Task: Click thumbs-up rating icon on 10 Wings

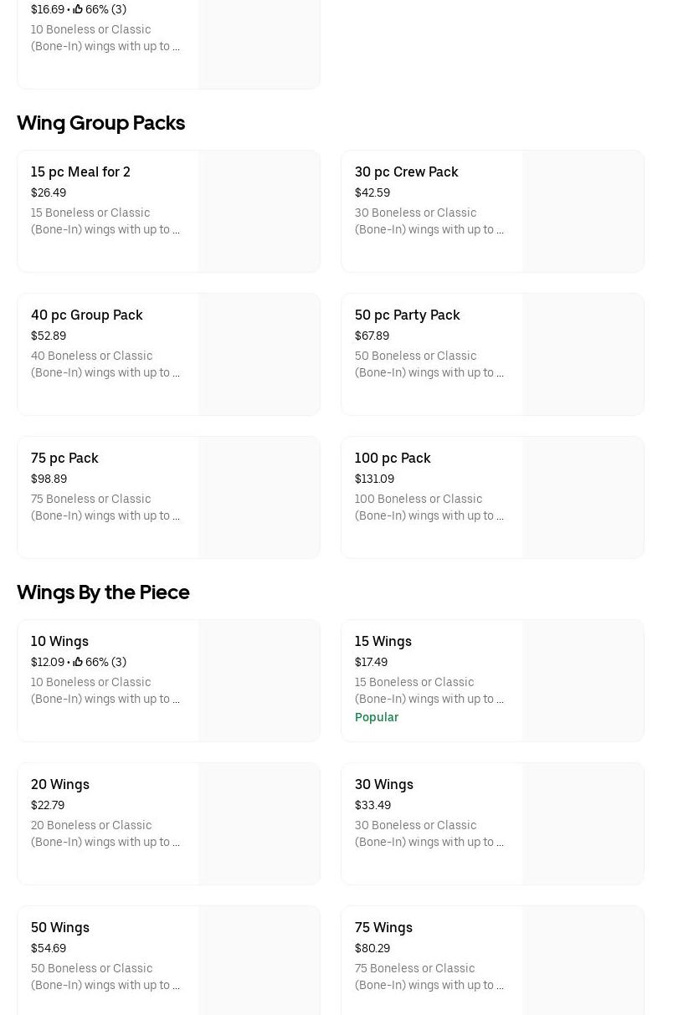Action: click(x=78, y=662)
